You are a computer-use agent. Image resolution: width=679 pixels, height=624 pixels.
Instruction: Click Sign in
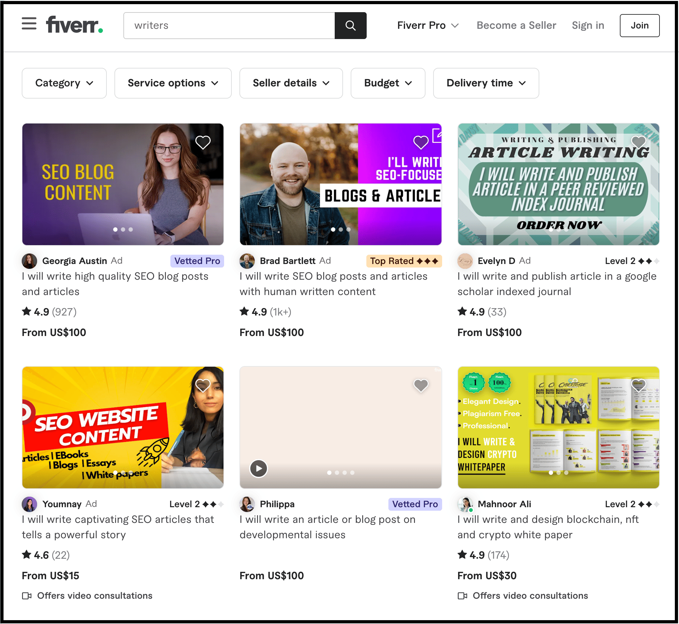(x=588, y=26)
